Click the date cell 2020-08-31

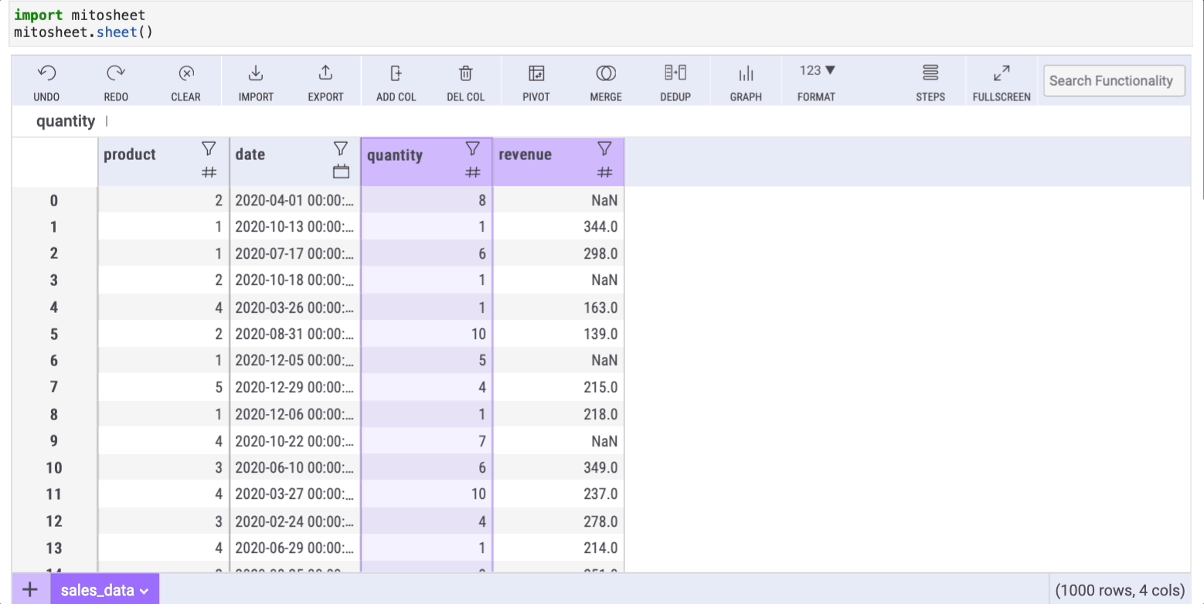(295, 334)
